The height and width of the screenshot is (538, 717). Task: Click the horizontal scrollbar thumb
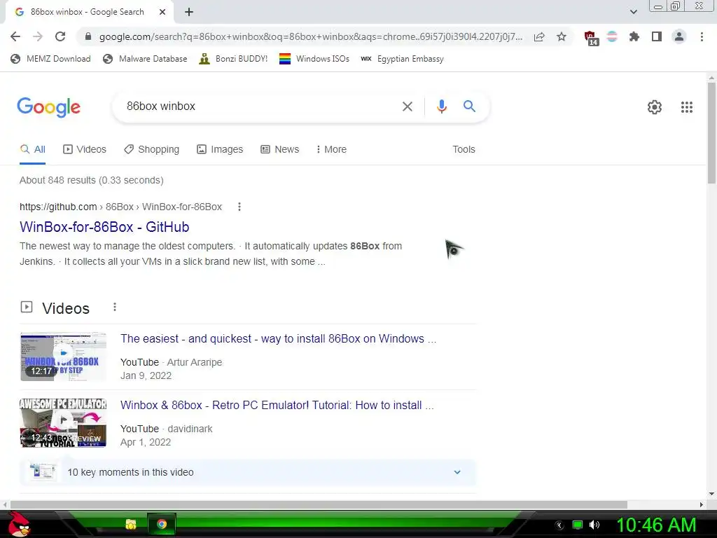(x=319, y=504)
